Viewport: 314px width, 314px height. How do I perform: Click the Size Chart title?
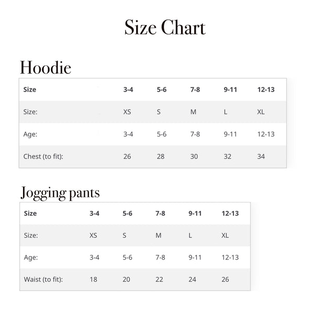click(165, 27)
